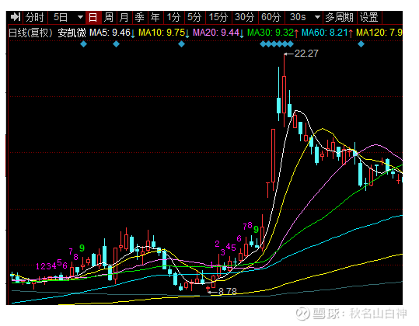Viewport: 419px width, 326px height.
Task: Click the 8.78 low price marker
Action: (x=228, y=292)
